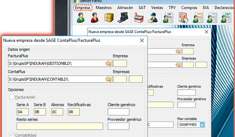Click the delivery man with package icon

153,18
